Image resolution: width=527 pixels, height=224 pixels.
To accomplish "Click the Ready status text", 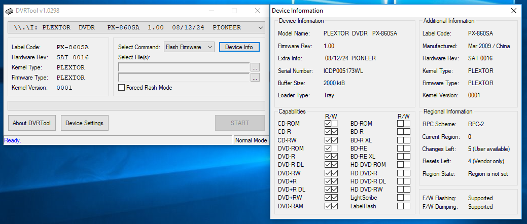I will pos(13,140).
